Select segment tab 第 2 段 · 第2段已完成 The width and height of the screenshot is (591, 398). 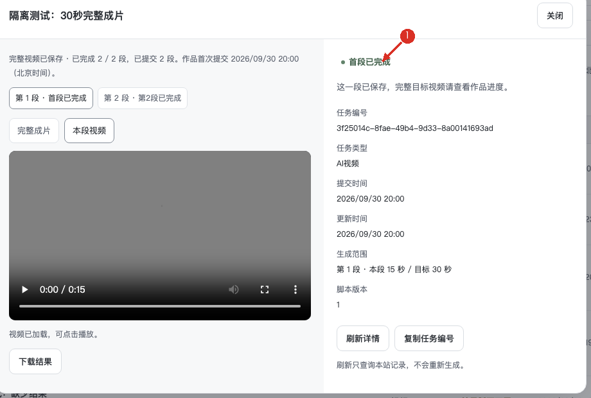(x=143, y=98)
